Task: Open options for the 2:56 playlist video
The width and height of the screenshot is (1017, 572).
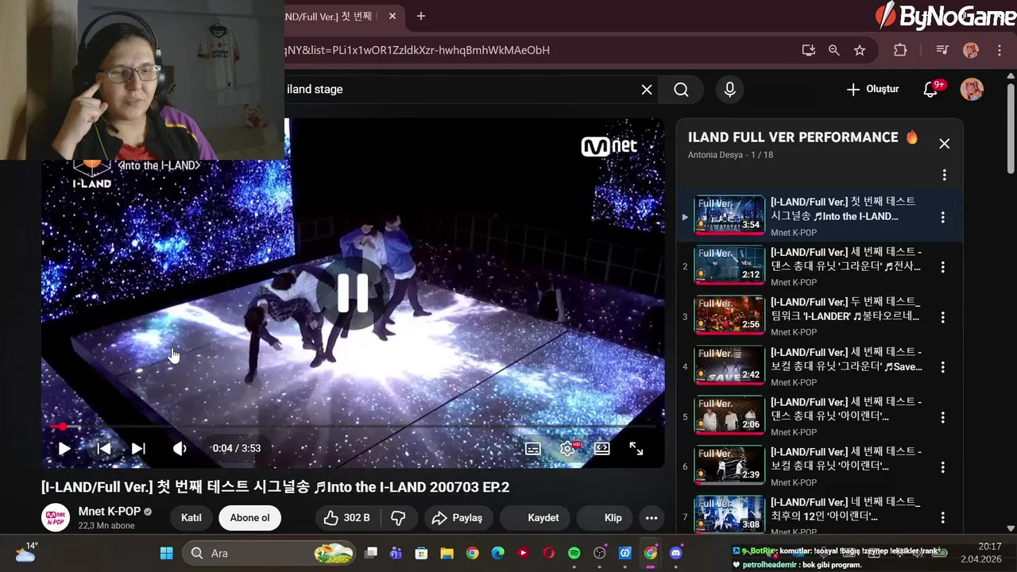Action: (x=942, y=317)
